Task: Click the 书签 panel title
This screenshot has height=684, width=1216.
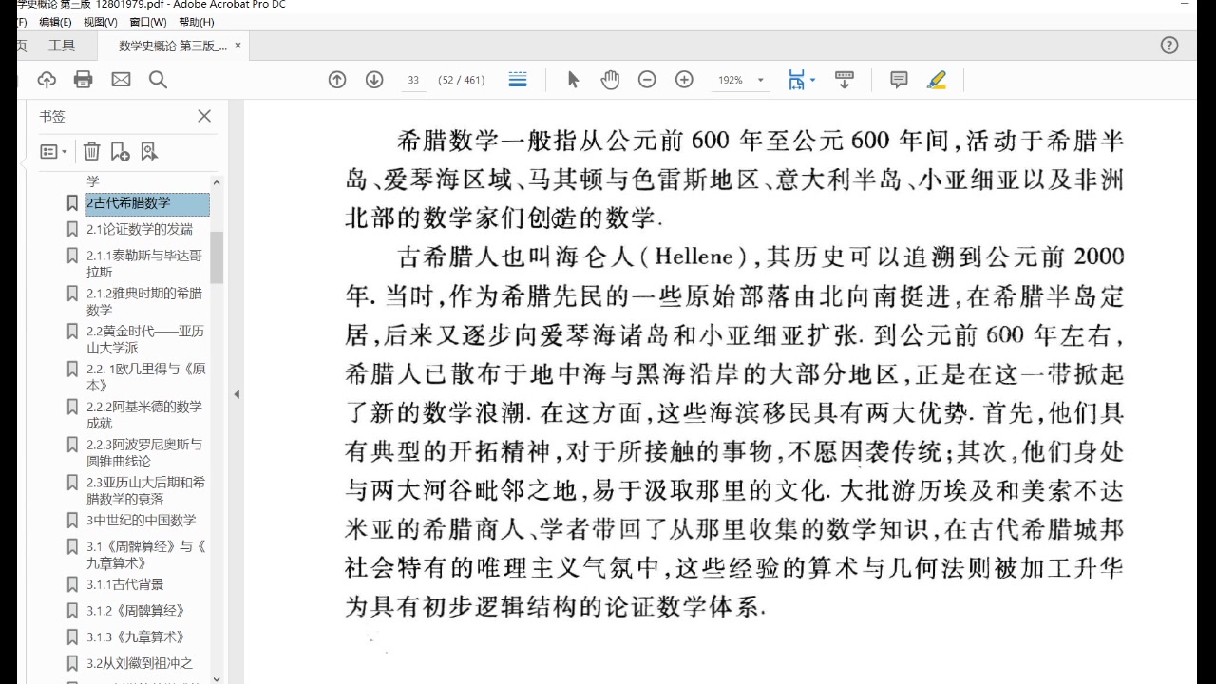Action: [x=52, y=116]
